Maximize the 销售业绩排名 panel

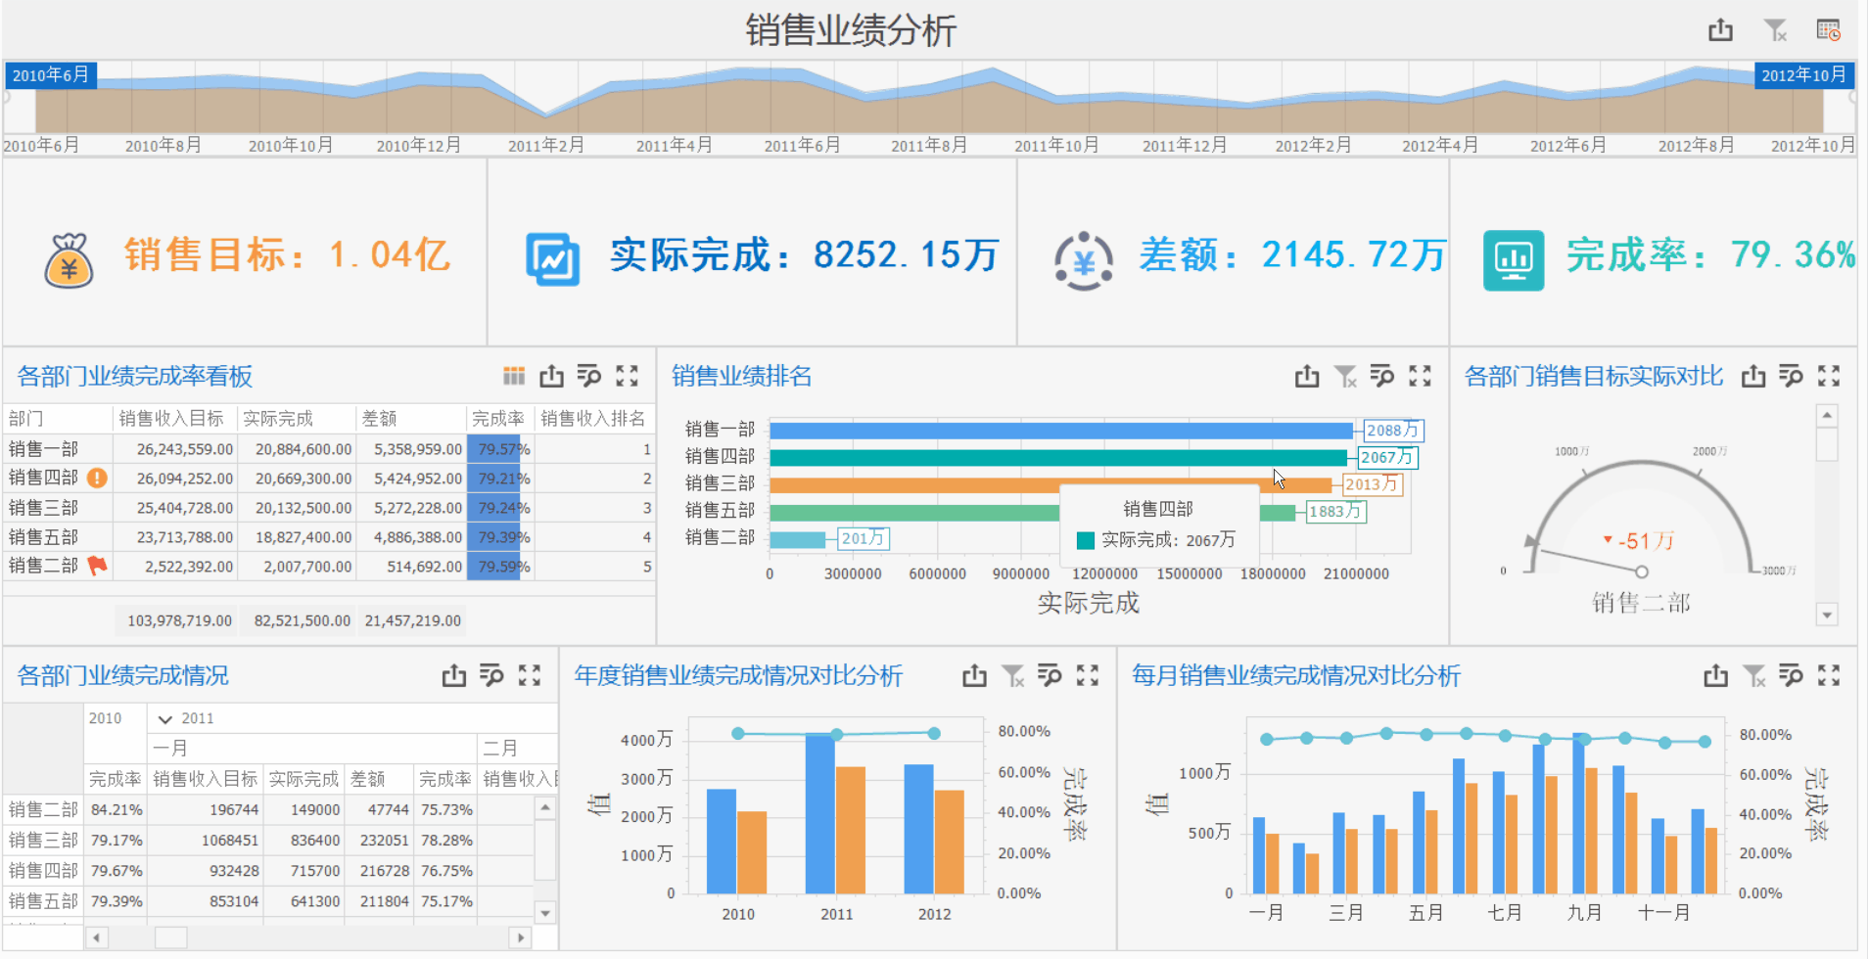pyautogui.click(x=1420, y=376)
